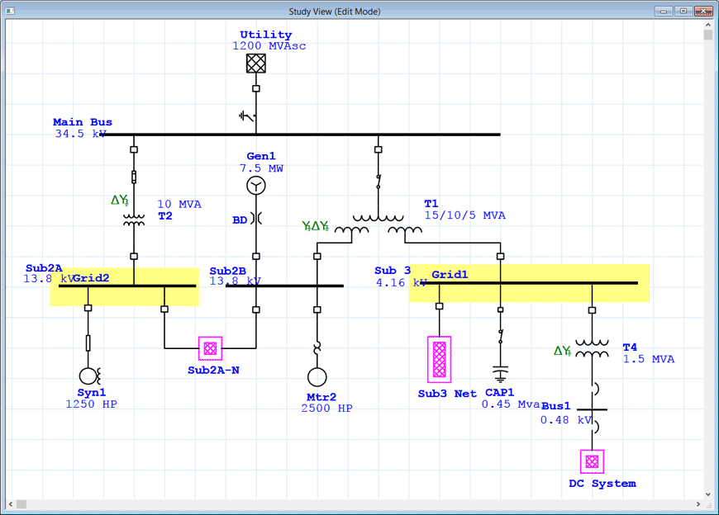The height and width of the screenshot is (515, 719).
Task: Select the fuse above Syn1 motor
Action: [x=88, y=343]
